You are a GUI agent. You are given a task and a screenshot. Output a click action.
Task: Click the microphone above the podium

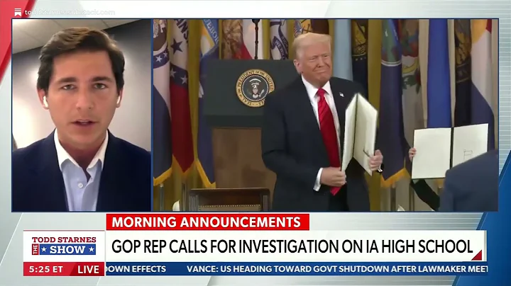click(258, 38)
